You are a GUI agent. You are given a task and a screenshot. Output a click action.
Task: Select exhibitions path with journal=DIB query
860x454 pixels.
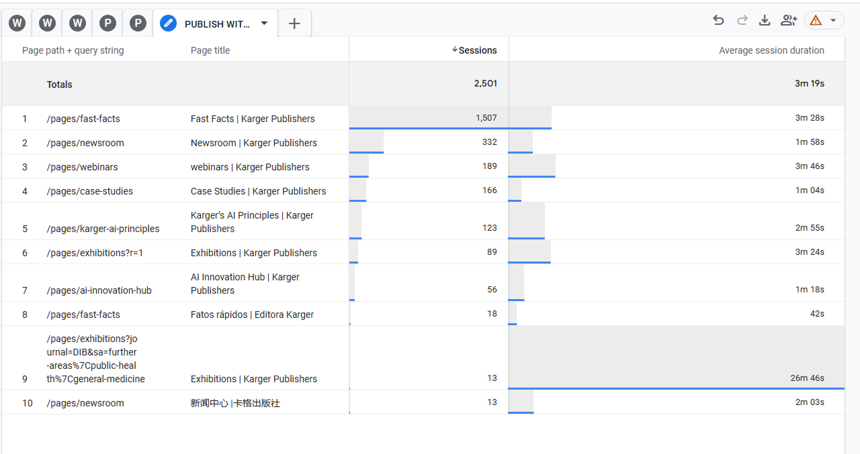pos(96,359)
